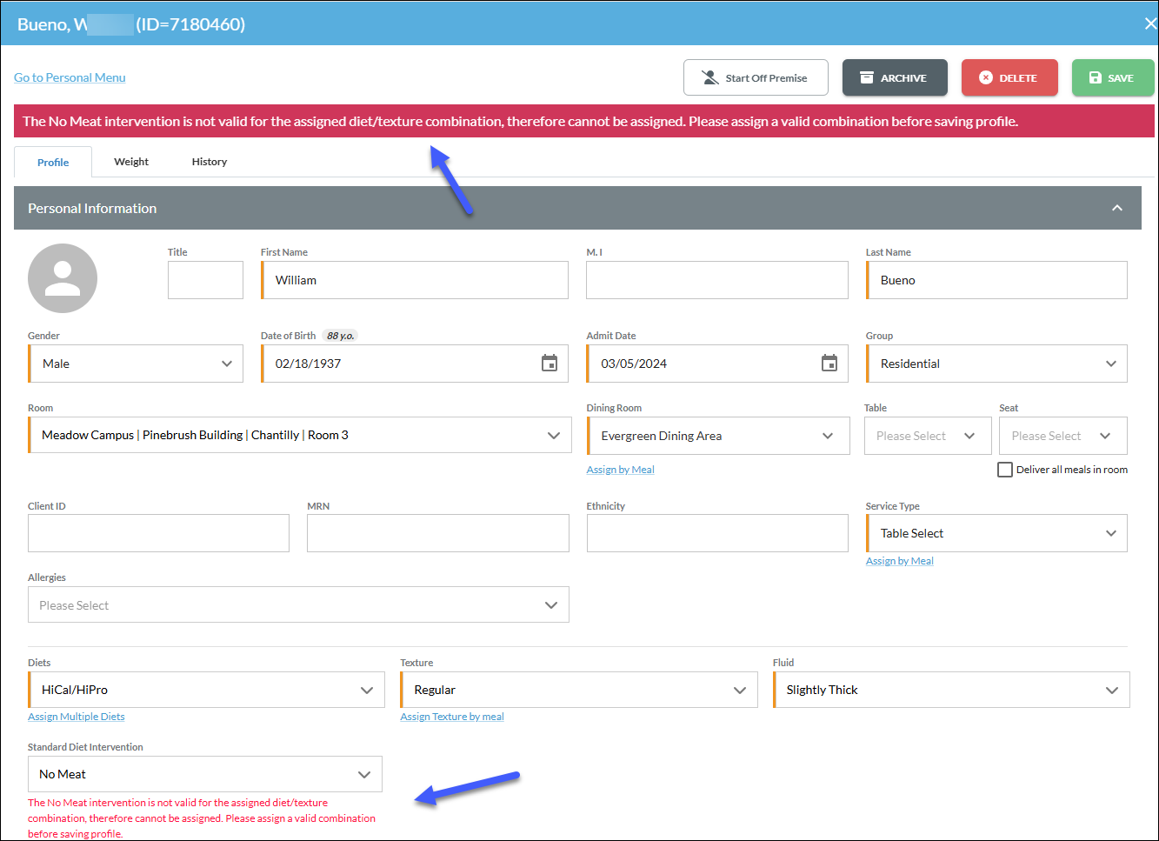The width and height of the screenshot is (1159, 841).
Task: Click the Assign Texture by meal link
Action: [452, 717]
